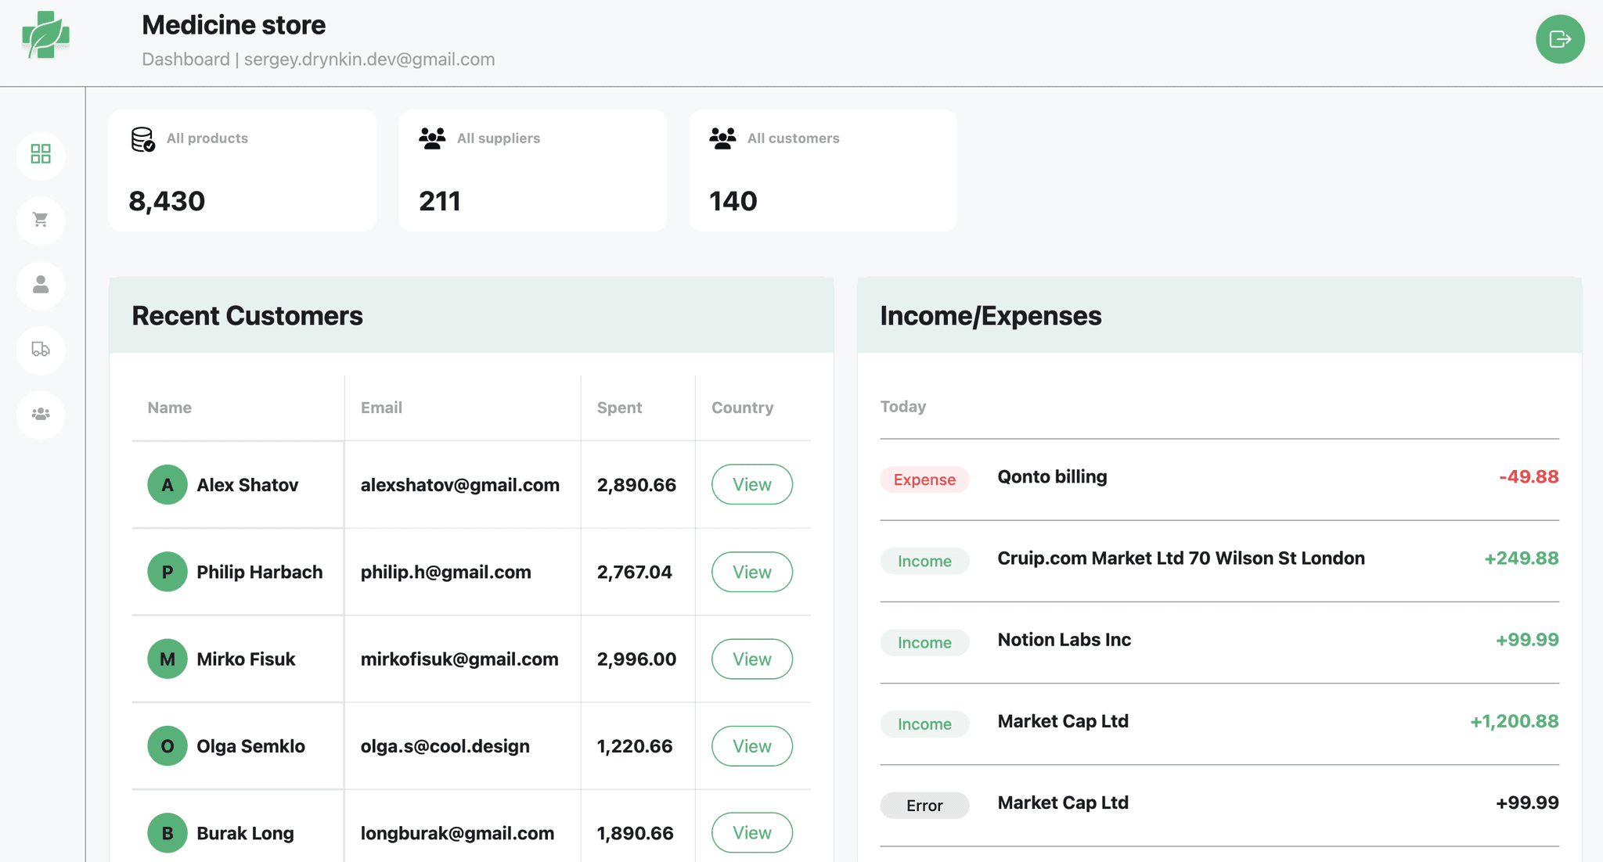Open the dashboard grid sidebar icon
The width and height of the screenshot is (1603, 862).
coord(41,154)
